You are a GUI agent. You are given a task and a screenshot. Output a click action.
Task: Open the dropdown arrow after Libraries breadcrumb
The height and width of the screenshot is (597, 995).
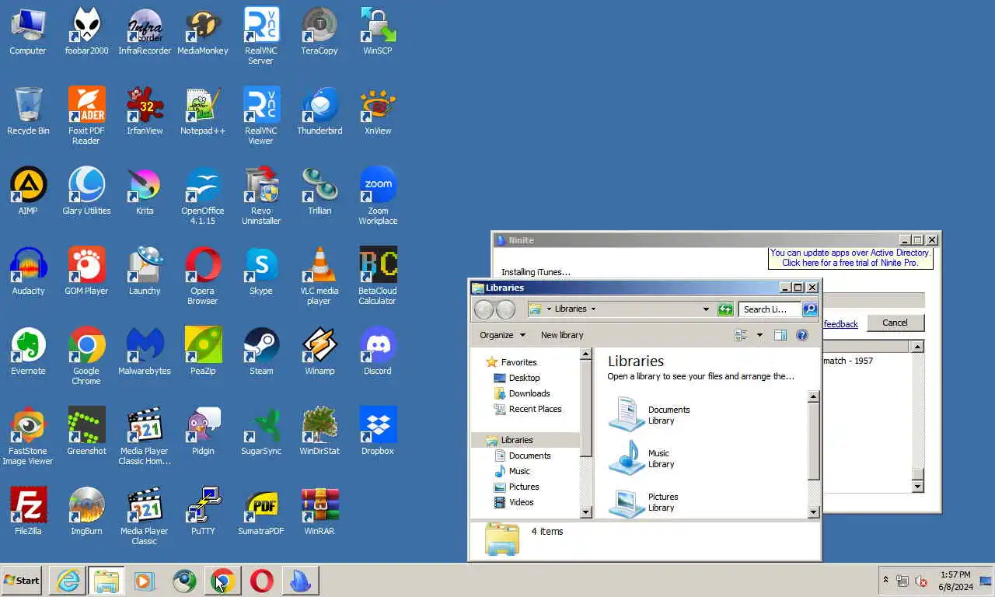coord(593,309)
